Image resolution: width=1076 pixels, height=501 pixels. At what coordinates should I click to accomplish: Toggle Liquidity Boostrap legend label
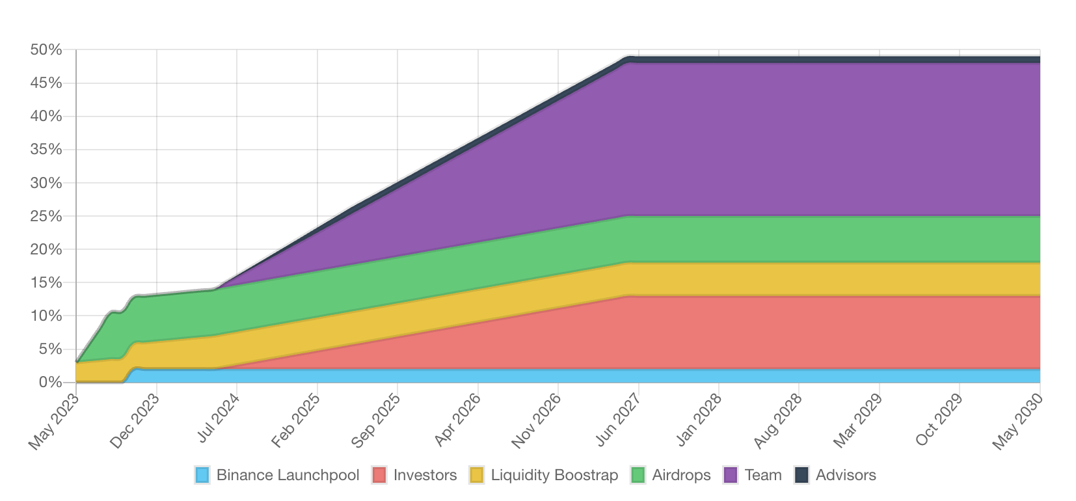point(554,475)
